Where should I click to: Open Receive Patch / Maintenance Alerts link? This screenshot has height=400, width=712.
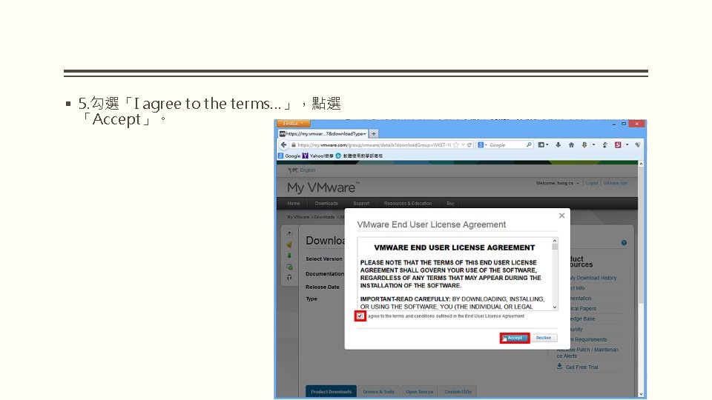click(587, 353)
